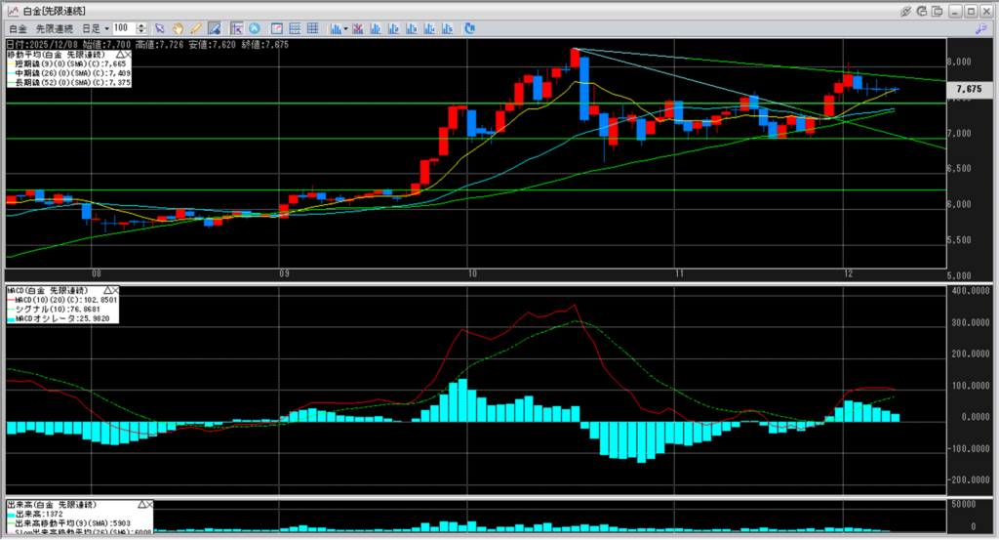Click the 白金 symbol menu item

point(18,28)
